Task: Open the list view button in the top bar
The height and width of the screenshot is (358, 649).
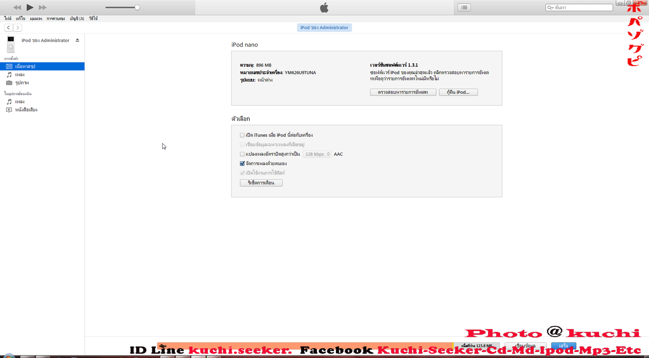Action: click(x=464, y=7)
